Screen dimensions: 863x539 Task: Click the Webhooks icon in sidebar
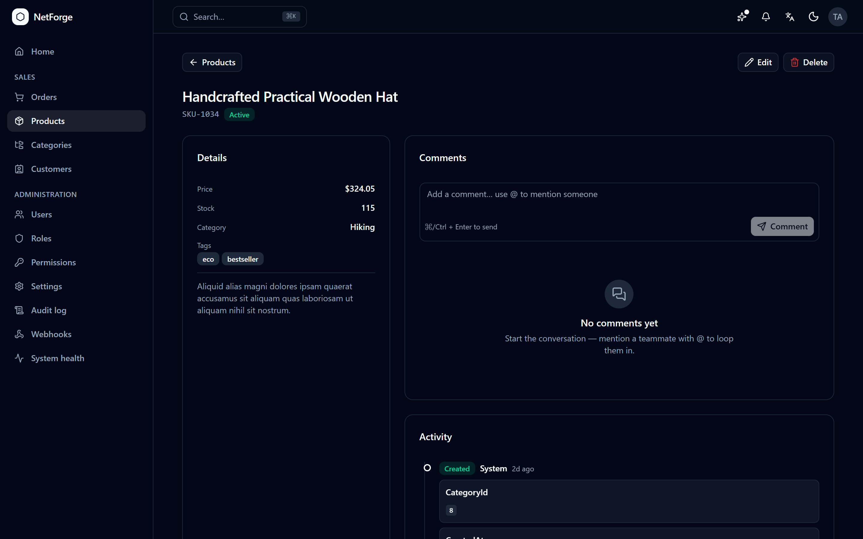click(19, 334)
